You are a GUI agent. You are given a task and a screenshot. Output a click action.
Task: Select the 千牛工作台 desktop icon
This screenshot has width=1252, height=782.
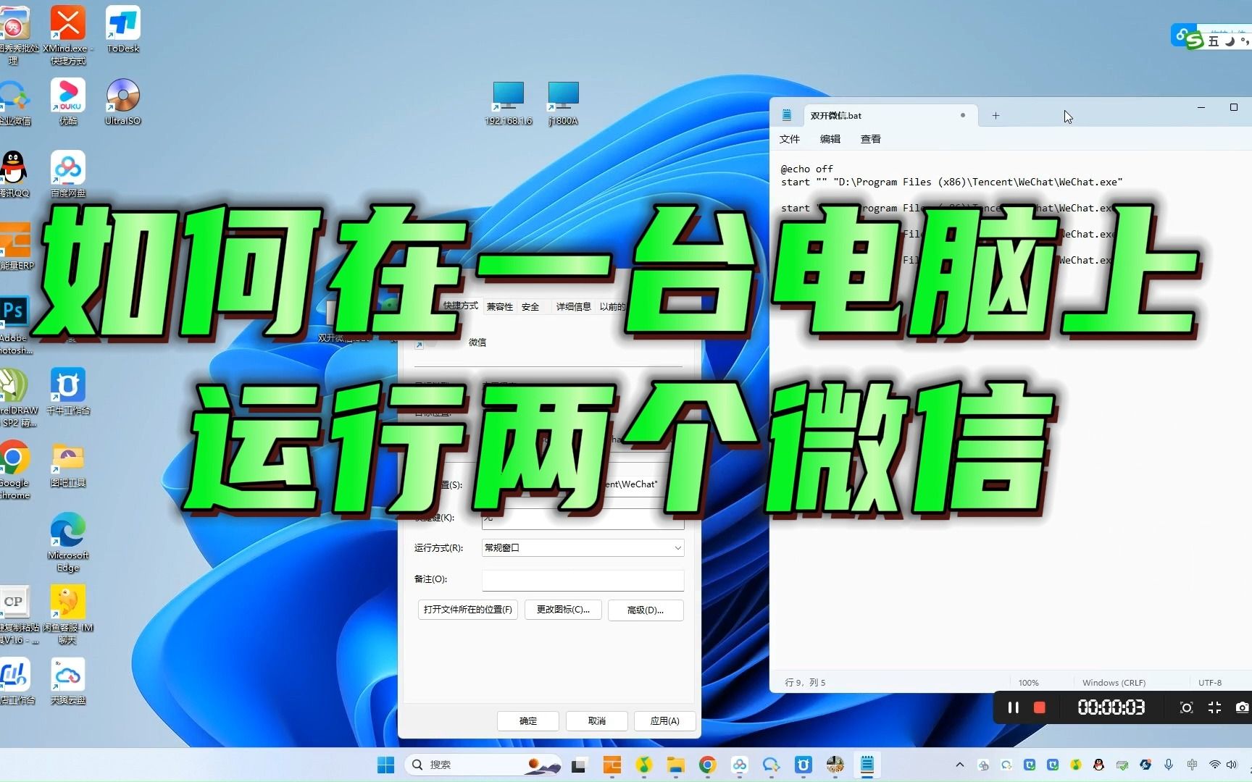point(68,391)
